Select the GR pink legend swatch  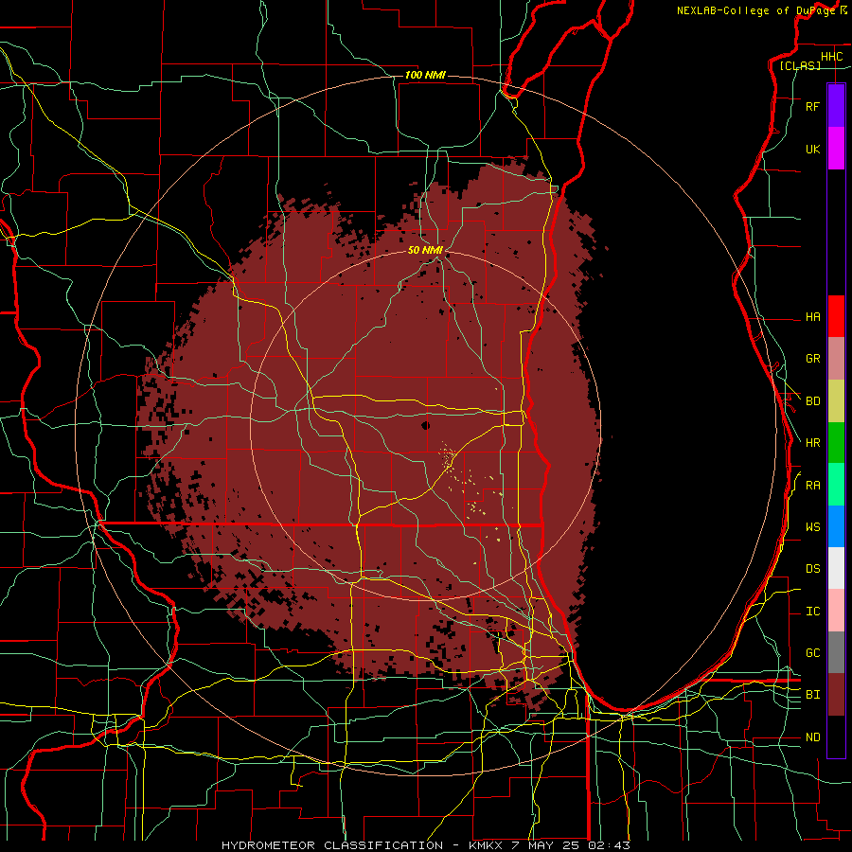point(836,359)
